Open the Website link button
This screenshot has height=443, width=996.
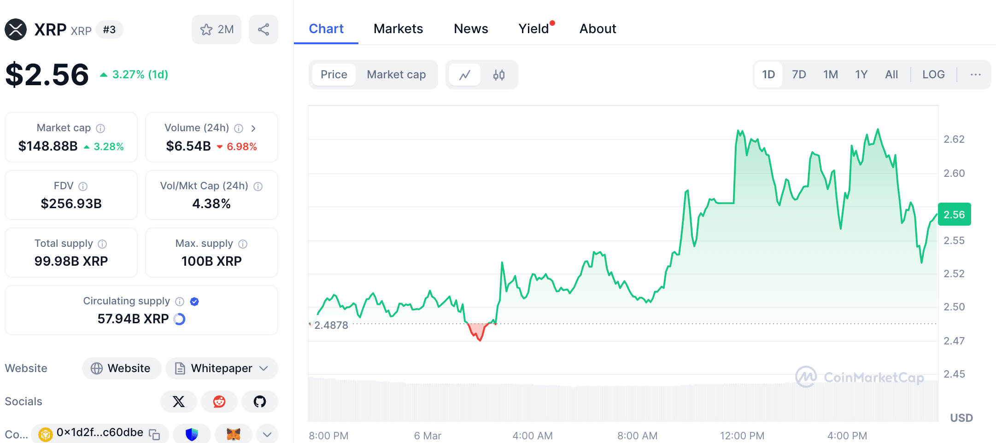122,368
